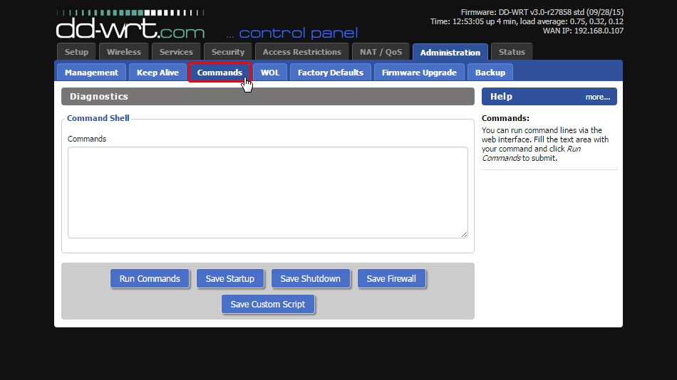Viewport: 677px width, 380px height.
Task: Click inside the Commands text area
Action: (x=267, y=192)
